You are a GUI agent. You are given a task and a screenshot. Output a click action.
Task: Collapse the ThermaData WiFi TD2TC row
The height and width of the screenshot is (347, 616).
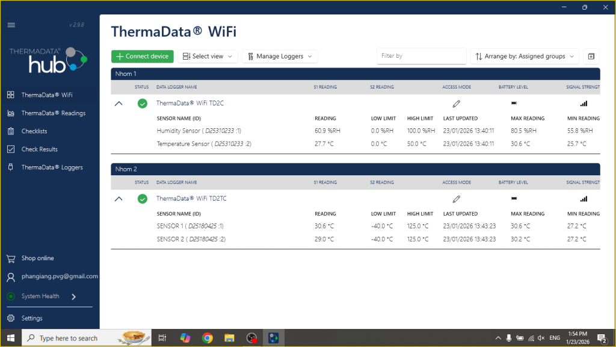coord(119,199)
